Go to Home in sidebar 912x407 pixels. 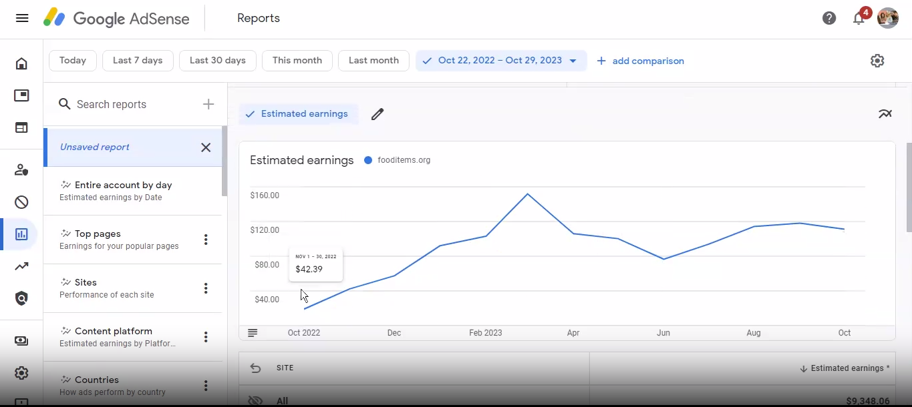pos(21,64)
